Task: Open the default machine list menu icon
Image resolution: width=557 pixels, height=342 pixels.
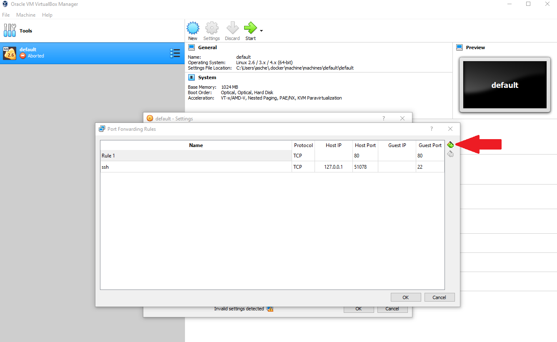Action: click(x=175, y=53)
